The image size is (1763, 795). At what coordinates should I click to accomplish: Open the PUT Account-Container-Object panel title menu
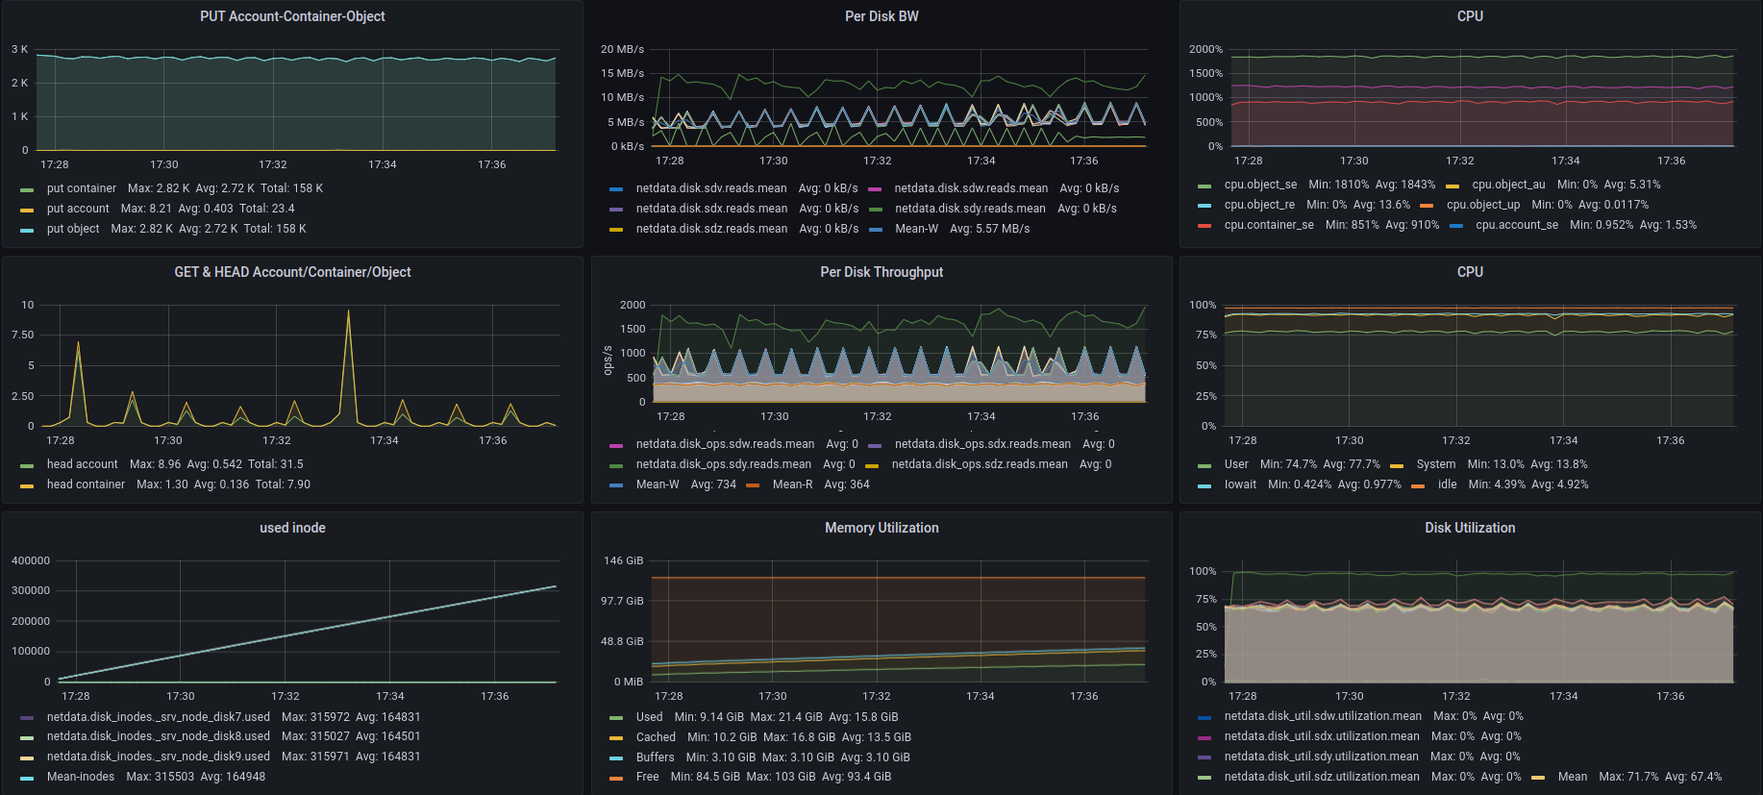click(x=292, y=16)
